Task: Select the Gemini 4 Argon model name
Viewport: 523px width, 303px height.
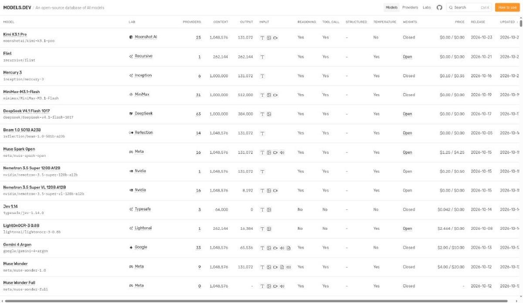Action: 17,245
